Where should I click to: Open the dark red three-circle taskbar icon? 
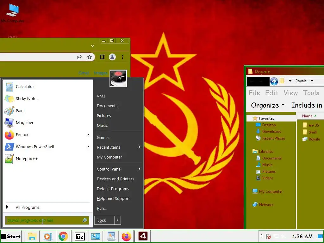[143, 236]
